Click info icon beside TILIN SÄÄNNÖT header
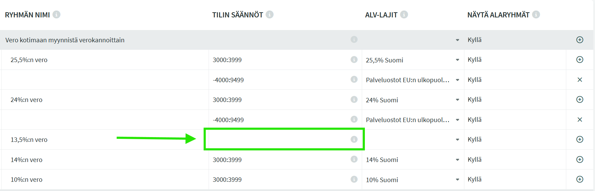Viewport: 595px width, 191px height. (269, 15)
